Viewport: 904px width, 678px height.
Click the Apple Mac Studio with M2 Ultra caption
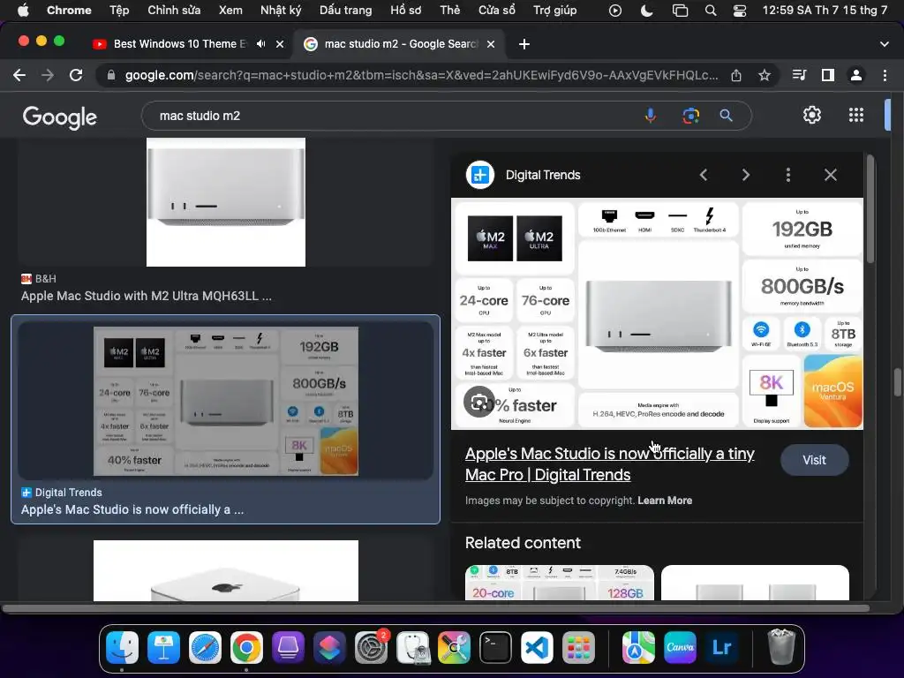point(147,296)
